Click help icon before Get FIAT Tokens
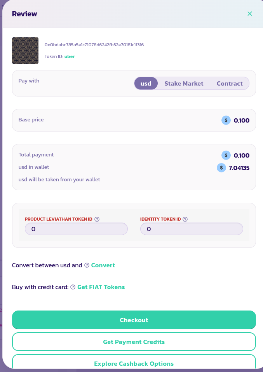This screenshot has width=263, height=372. coord(73,287)
